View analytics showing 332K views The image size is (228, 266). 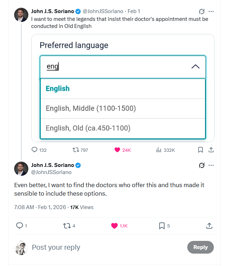[x=159, y=150]
